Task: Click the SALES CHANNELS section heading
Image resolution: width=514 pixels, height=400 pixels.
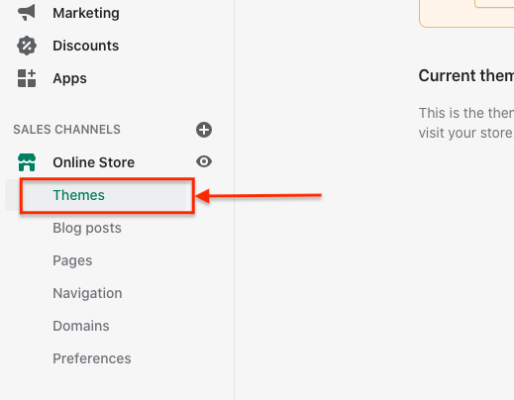Action: pos(66,130)
